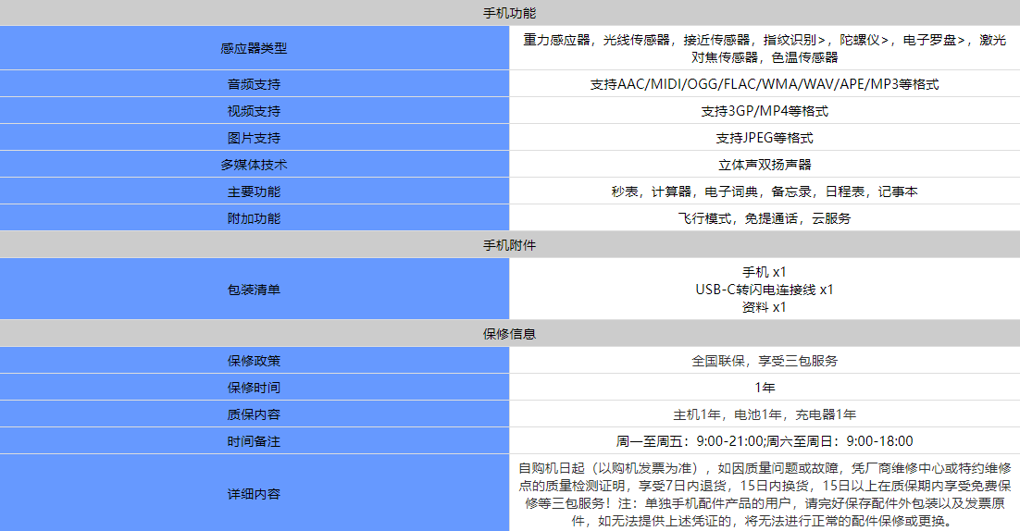Screen dimensions: 1020x531
Task: Select the 视频支持 row label
Action: click(x=254, y=111)
